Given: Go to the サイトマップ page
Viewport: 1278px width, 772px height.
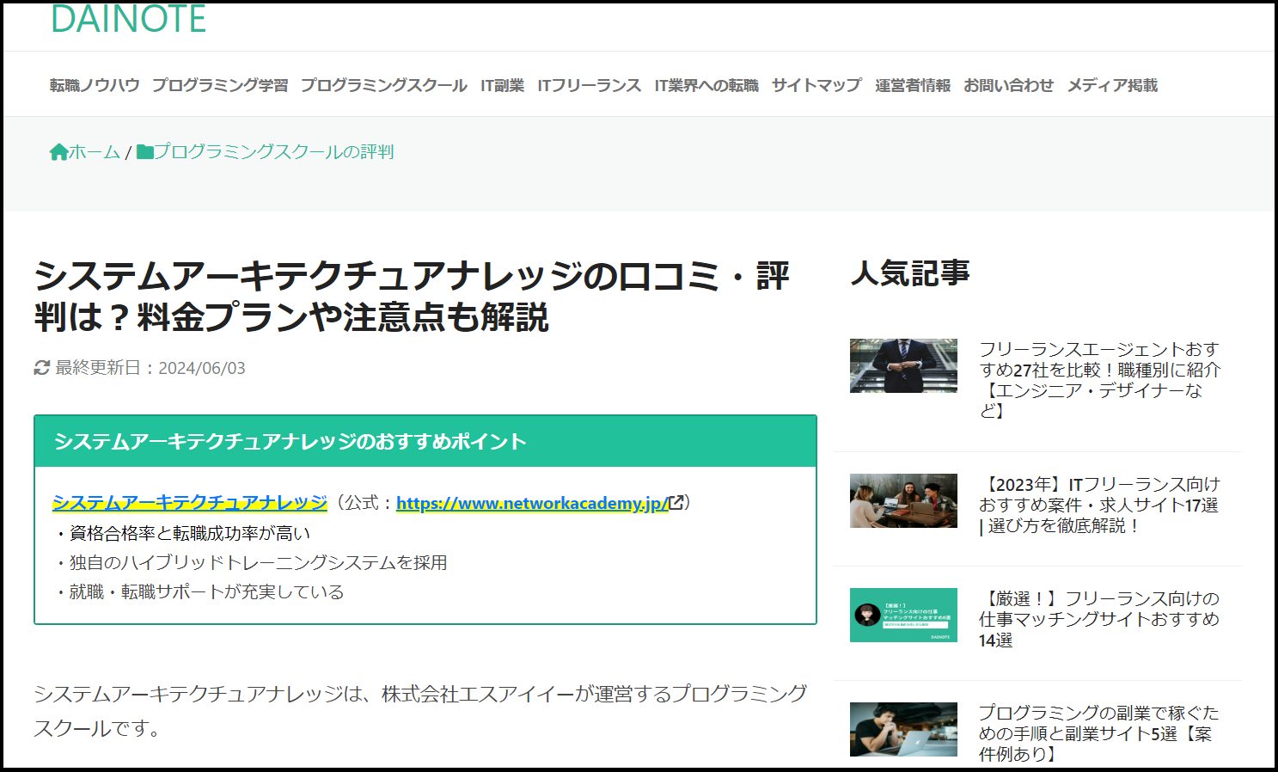Looking at the screenshot, I should click(x=816, y=85).
